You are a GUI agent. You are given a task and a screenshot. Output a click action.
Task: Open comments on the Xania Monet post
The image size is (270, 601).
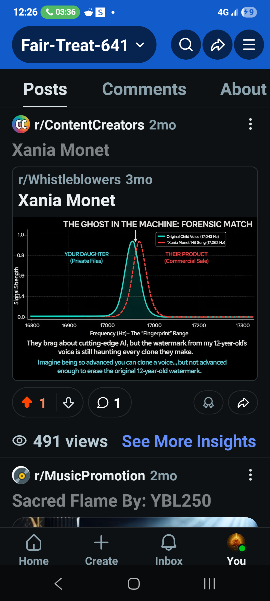click(109, 402)
